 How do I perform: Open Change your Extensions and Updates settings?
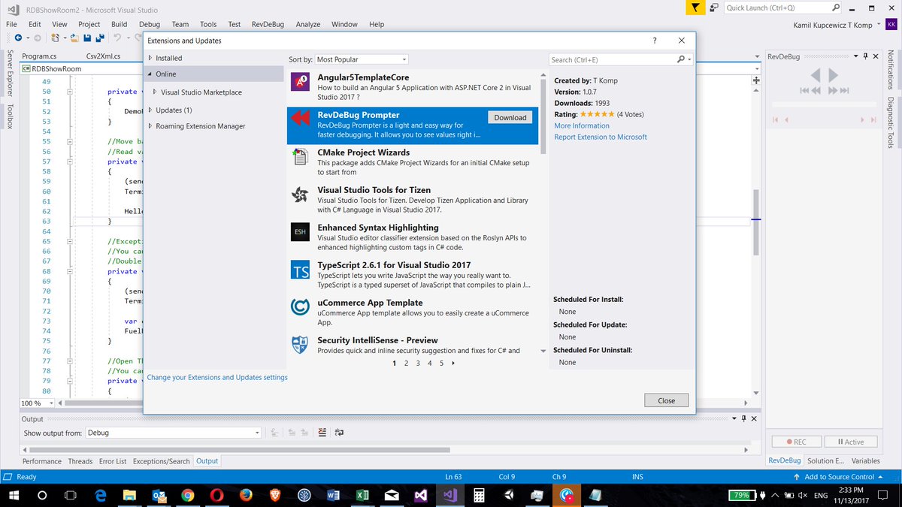(217, 377)
